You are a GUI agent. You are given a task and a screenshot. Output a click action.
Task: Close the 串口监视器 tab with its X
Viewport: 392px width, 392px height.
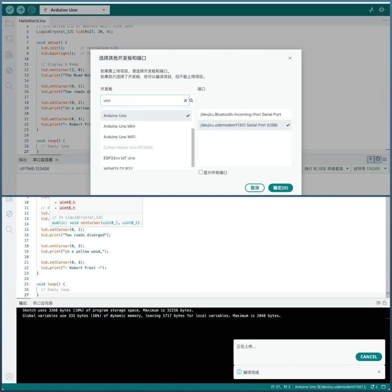tap(57, 160)
